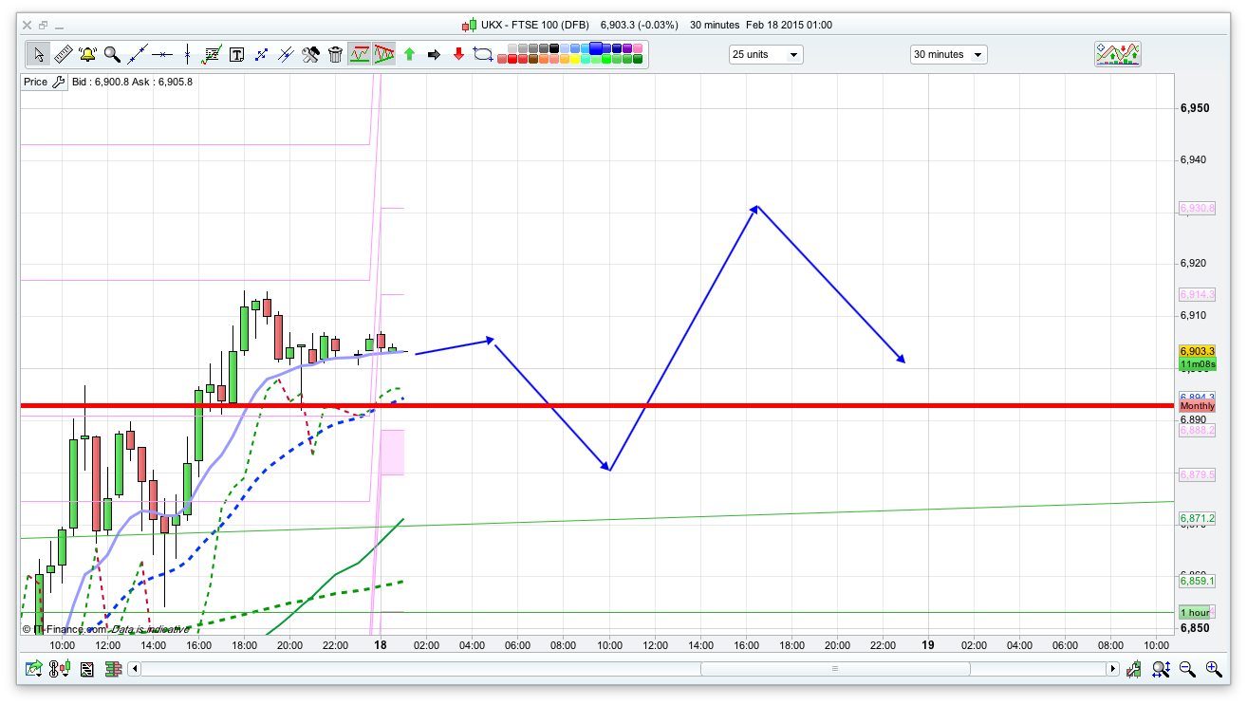
Task: Open the hammer and wrench settings
Action: [310, 54]
